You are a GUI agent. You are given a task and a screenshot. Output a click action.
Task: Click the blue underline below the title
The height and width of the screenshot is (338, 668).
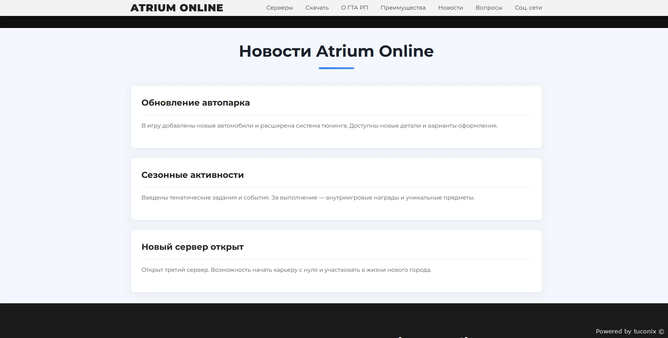coord(336,68)
